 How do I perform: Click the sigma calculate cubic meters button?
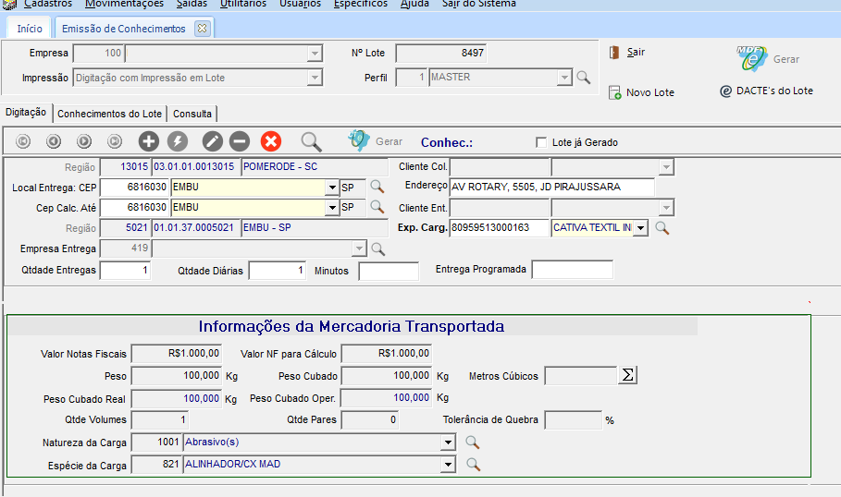tap(628, 375)
